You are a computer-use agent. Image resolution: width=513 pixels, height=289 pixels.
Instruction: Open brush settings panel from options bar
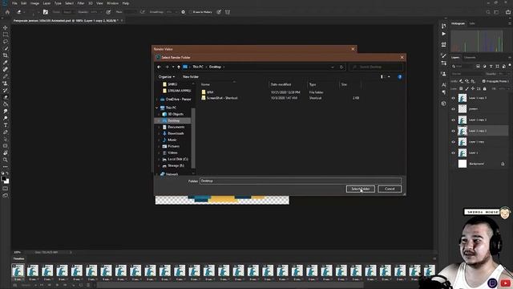(x=46, y=12)
